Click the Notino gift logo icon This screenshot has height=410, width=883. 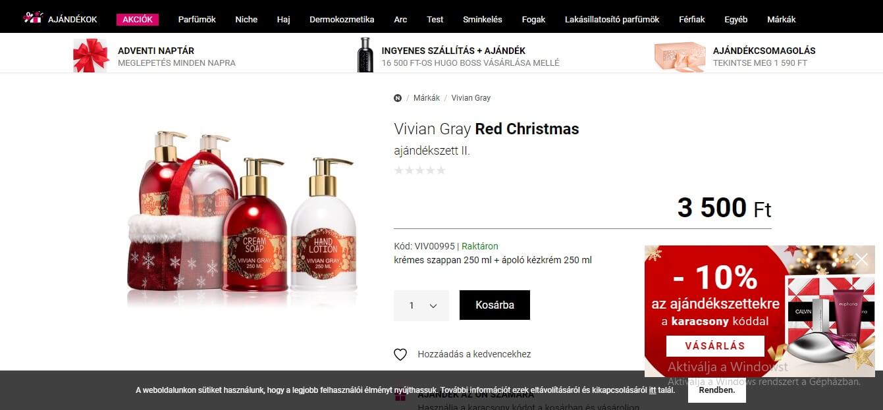[33, 17]
